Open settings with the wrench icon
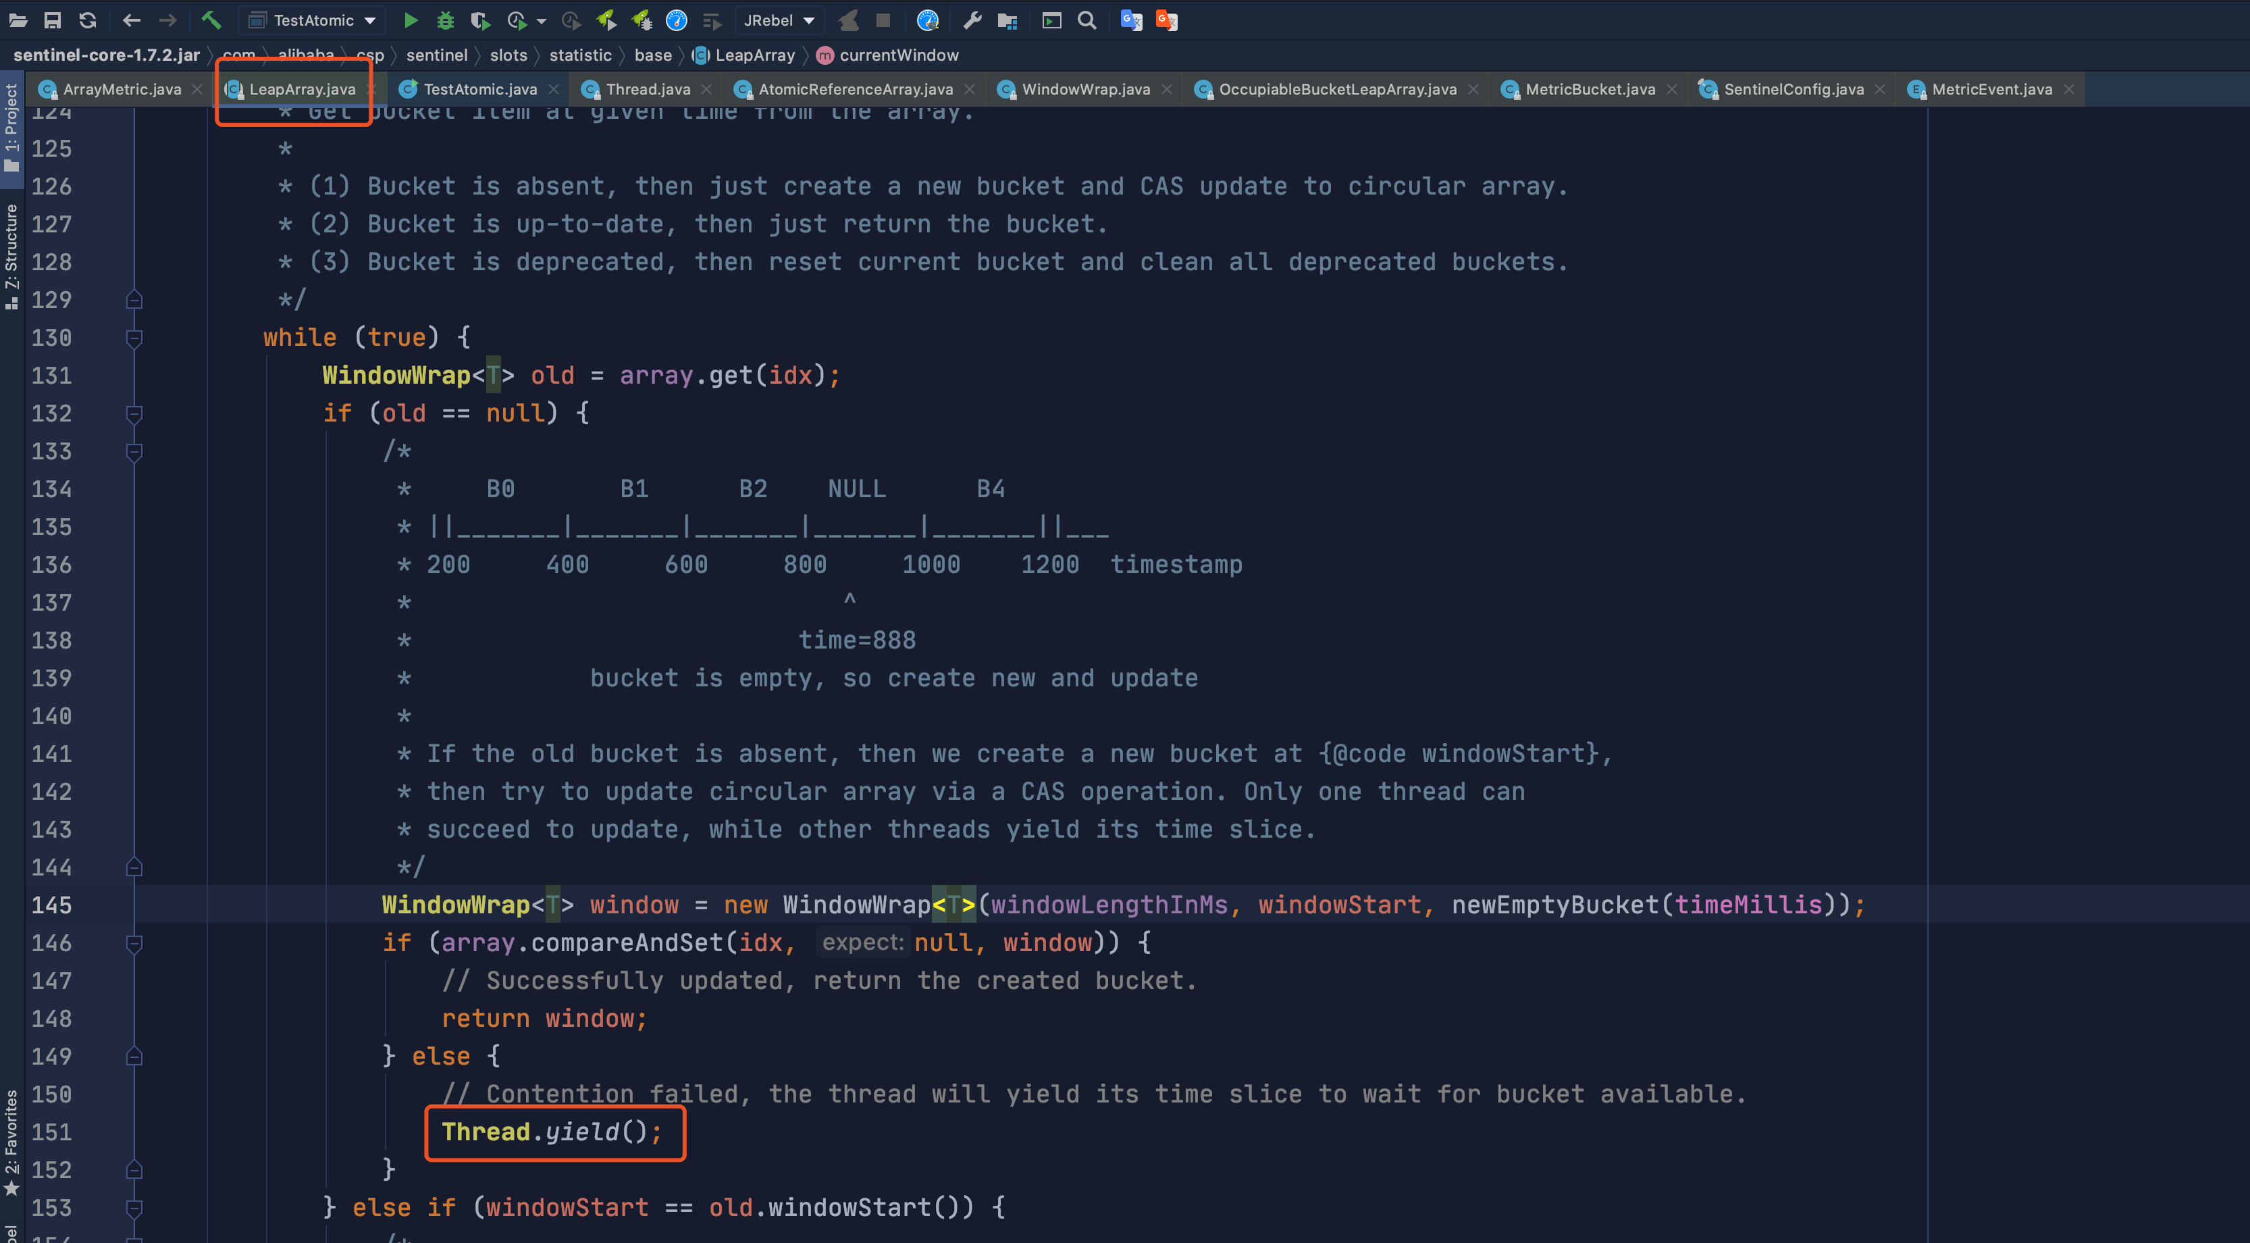Screen dimensions: 2250x1243 [x=972, y=20]
